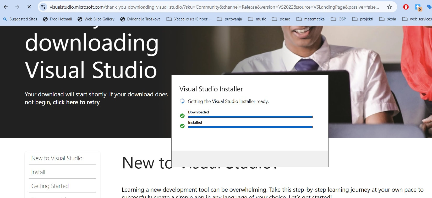The width and height of the screenshot is (432, 198).
Task: Click the search icon next to Suggested Sites
Action: 5,19
